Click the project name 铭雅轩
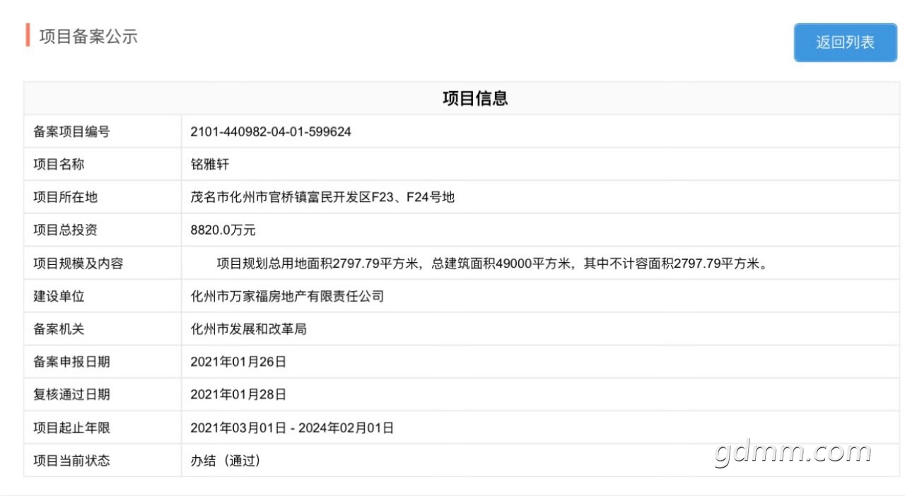Screen dimensions: 905x496 pos(210,165)
